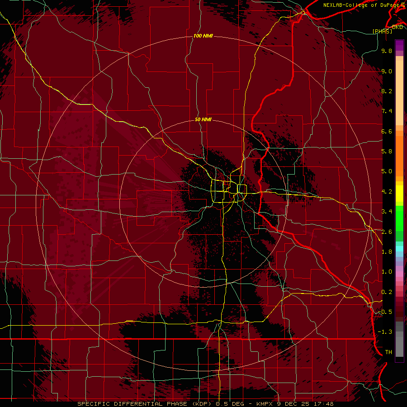Click the 5.0 scale value

point(387,171)
